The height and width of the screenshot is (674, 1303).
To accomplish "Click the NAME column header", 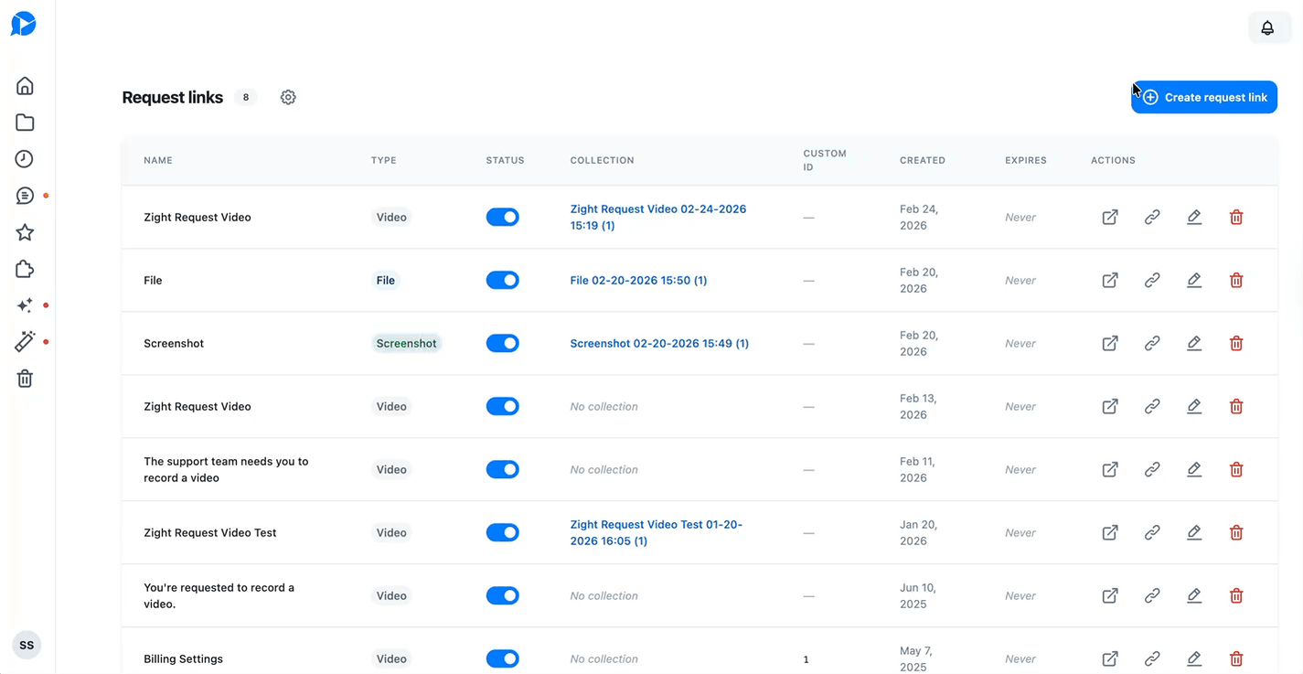I will pos(157,160).
